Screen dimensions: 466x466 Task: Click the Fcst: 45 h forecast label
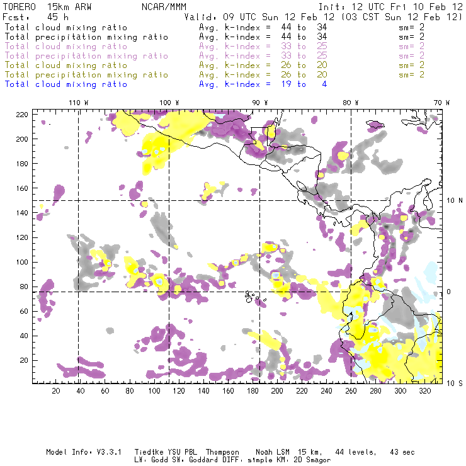[35, 17]
